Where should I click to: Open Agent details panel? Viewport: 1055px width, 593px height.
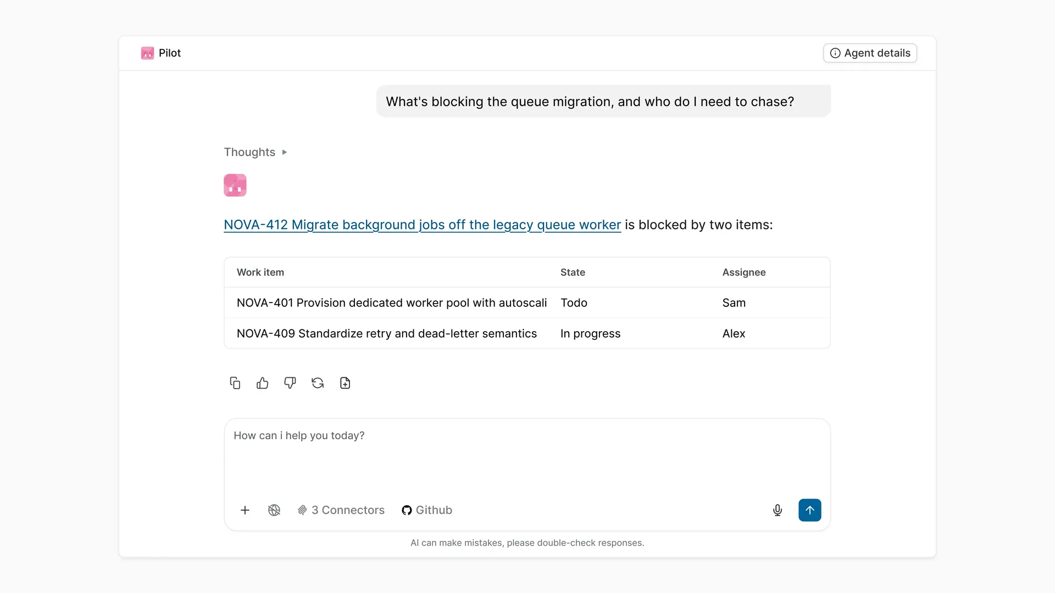[x=870, y=53]
